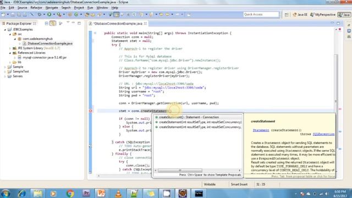Switch to MyPerspective perspective

(323, 15)
